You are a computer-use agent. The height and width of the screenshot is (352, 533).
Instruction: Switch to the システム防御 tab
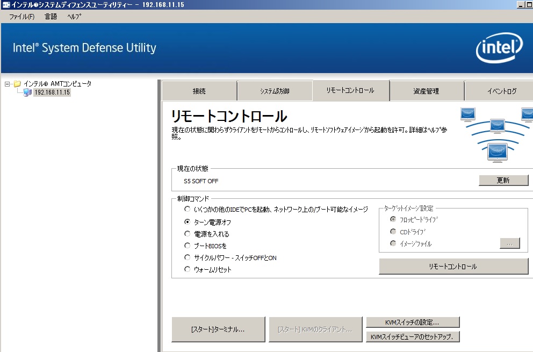tap(275, 91)
